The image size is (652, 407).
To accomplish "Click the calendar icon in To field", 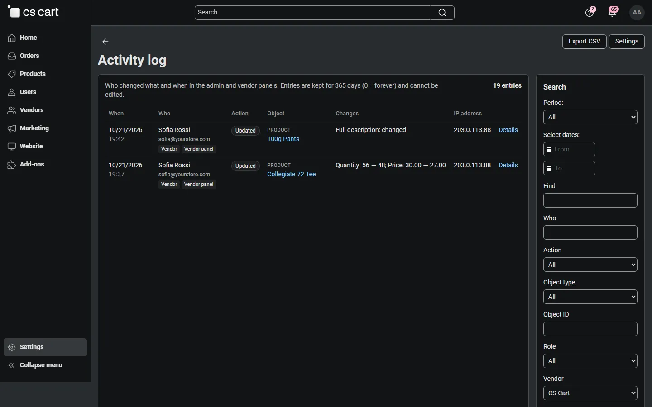I will pos(549,169).
